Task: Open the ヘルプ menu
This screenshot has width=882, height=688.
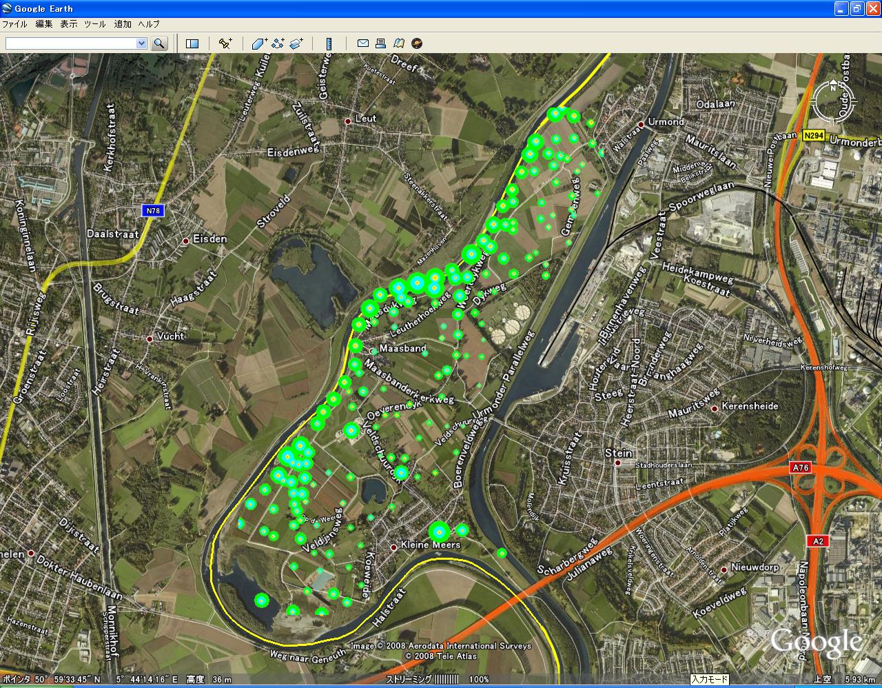Action: (149, 23)
